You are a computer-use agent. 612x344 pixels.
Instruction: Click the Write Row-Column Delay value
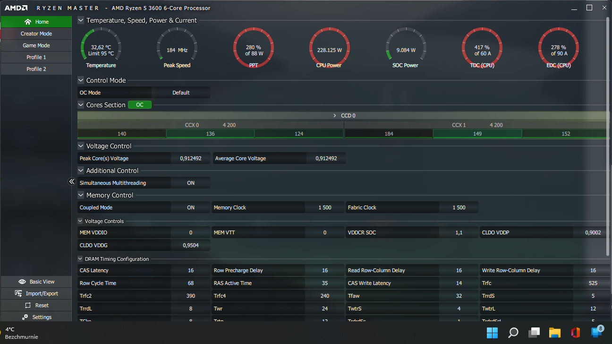593,270
